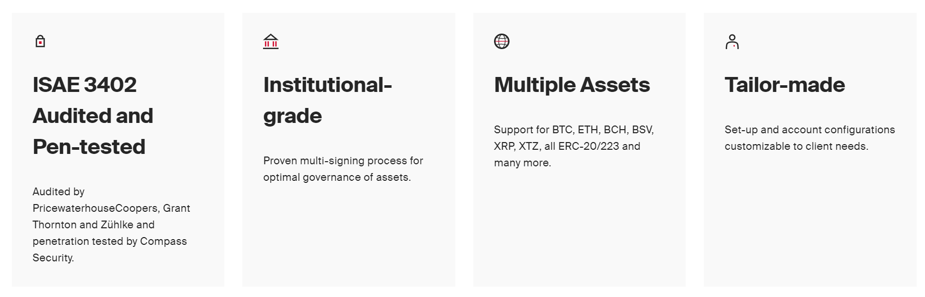Click the person icon above Tailor-made

click(x=732, y=41)
